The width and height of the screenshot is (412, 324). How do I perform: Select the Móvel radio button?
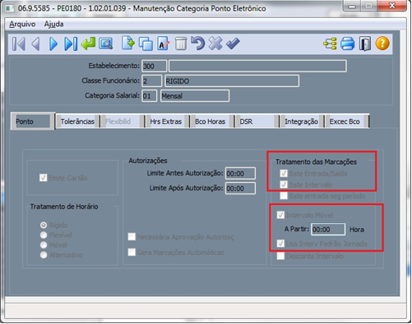click(44, 245)
